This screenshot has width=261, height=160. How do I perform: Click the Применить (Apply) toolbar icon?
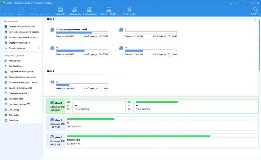coord(8,11)
